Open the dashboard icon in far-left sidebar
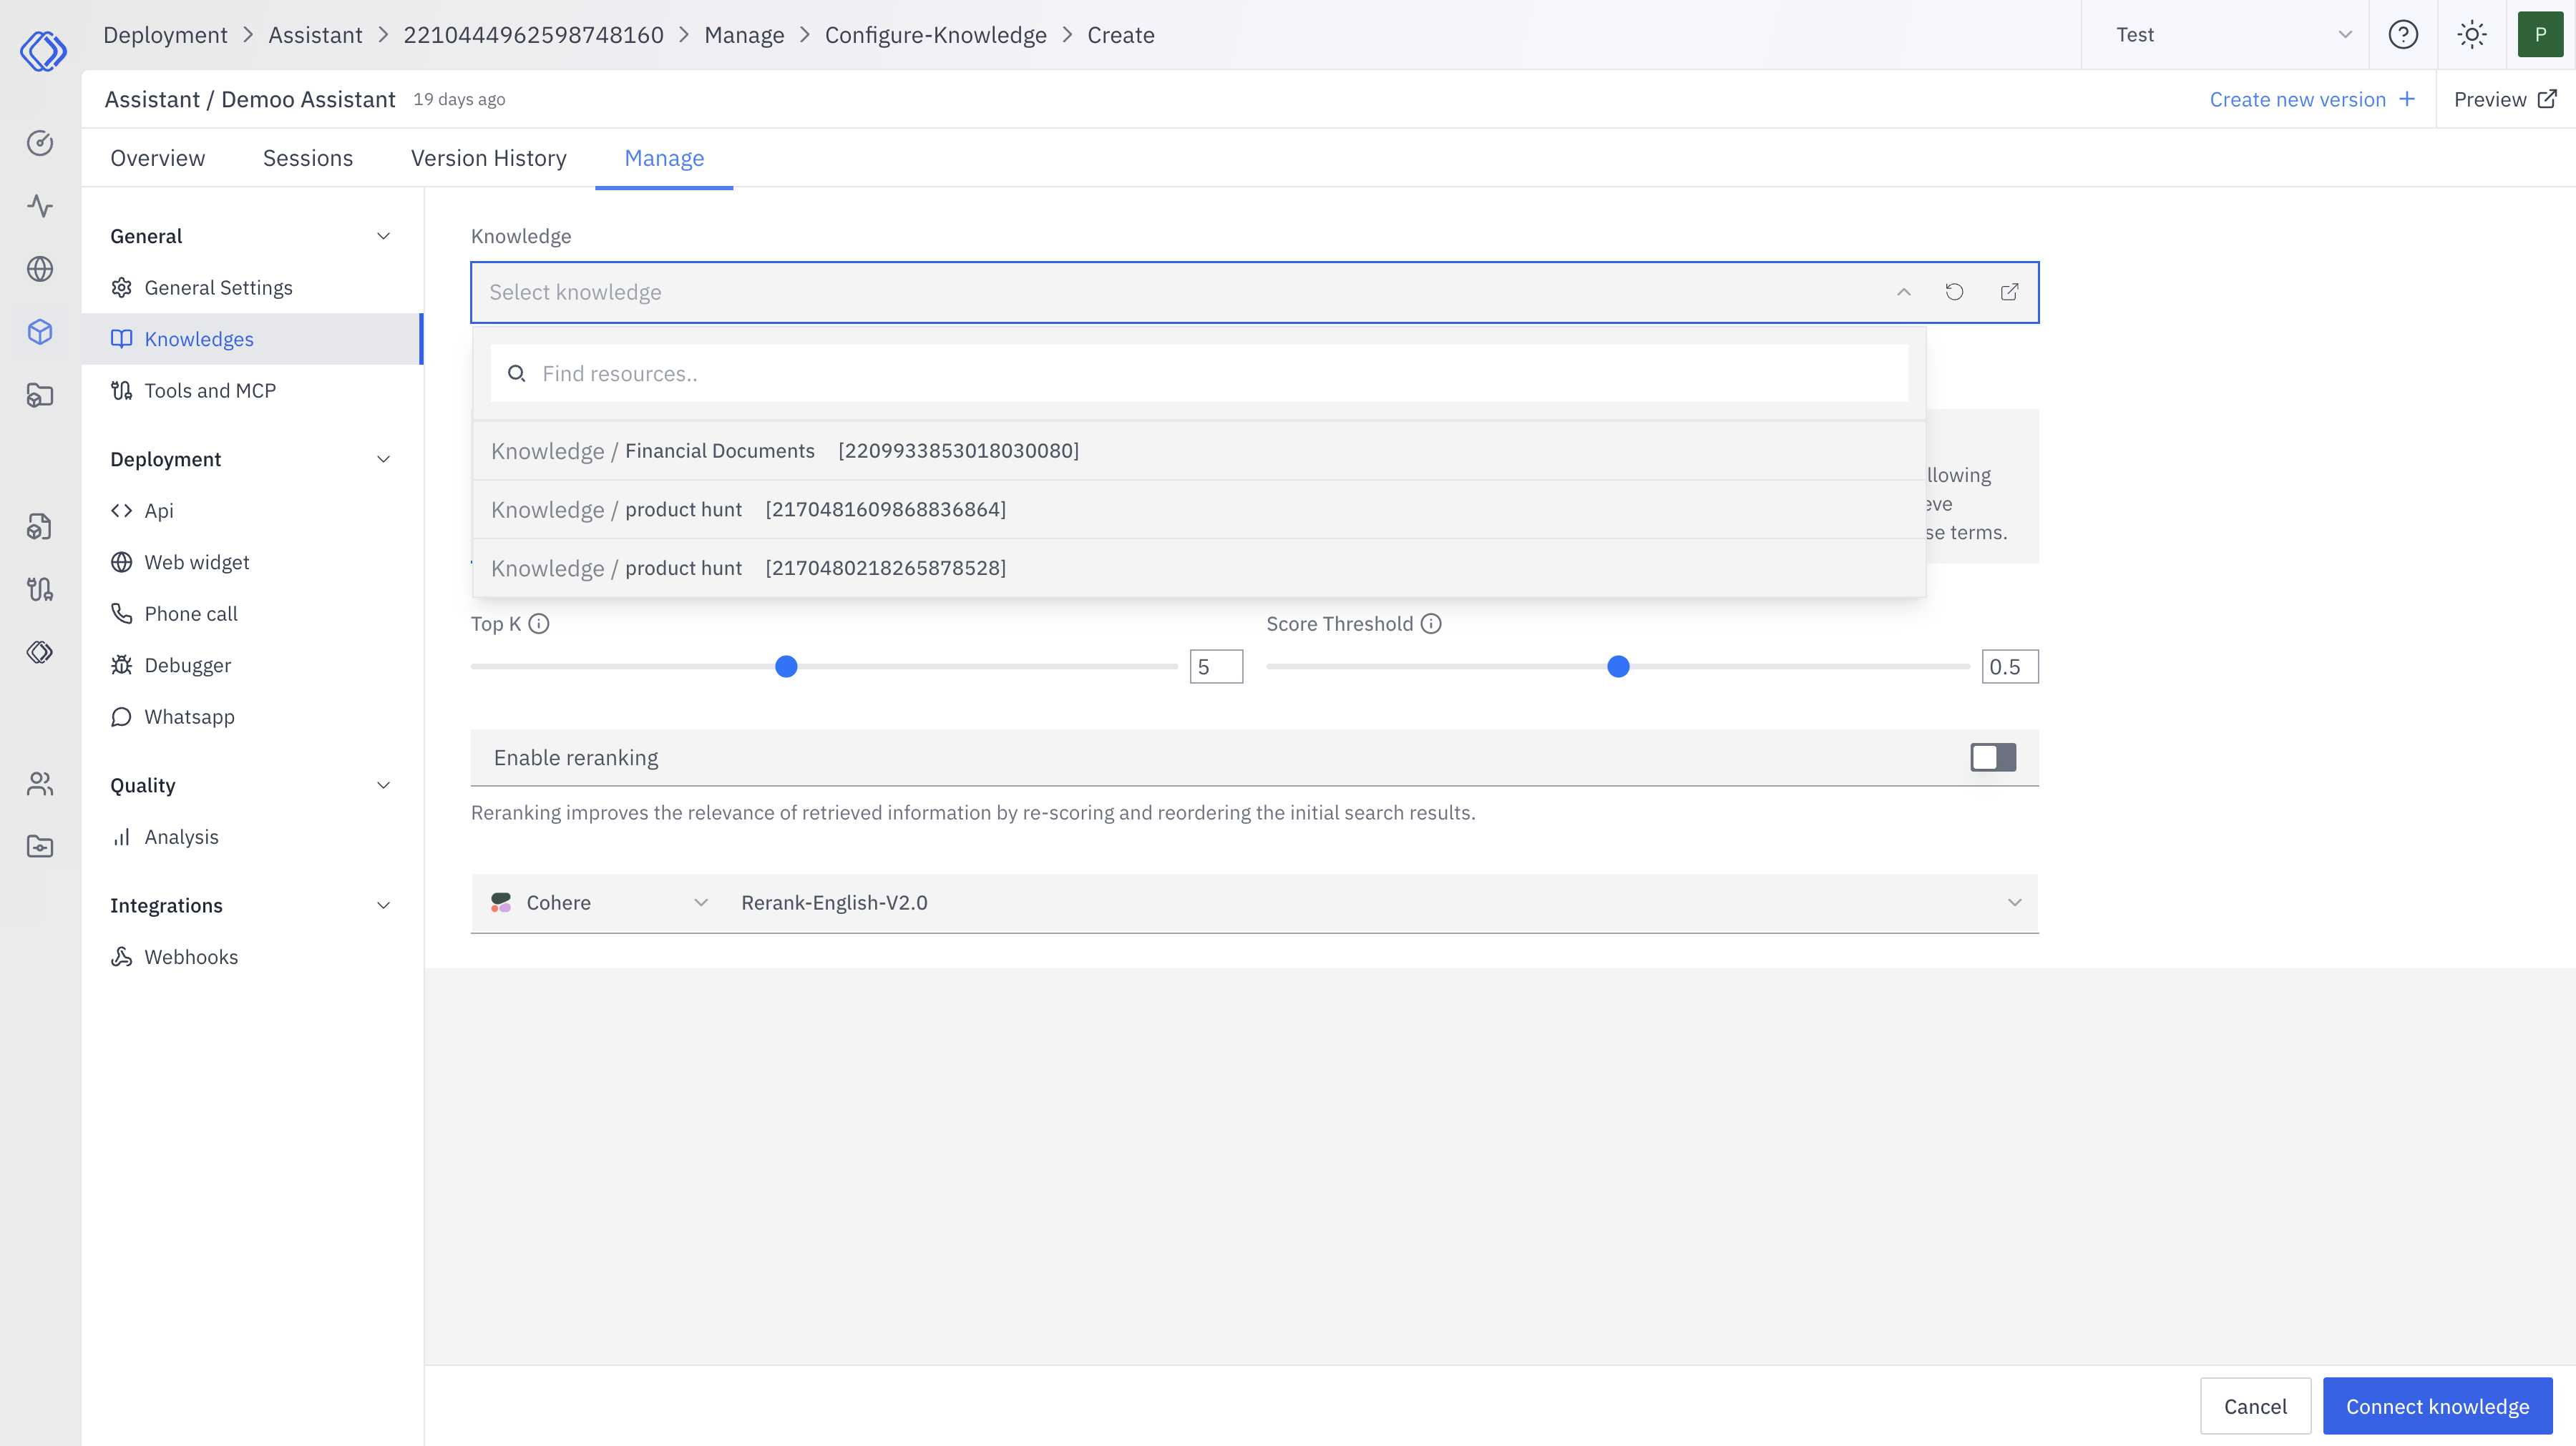2576x1446 pixels. click(40, 143)
